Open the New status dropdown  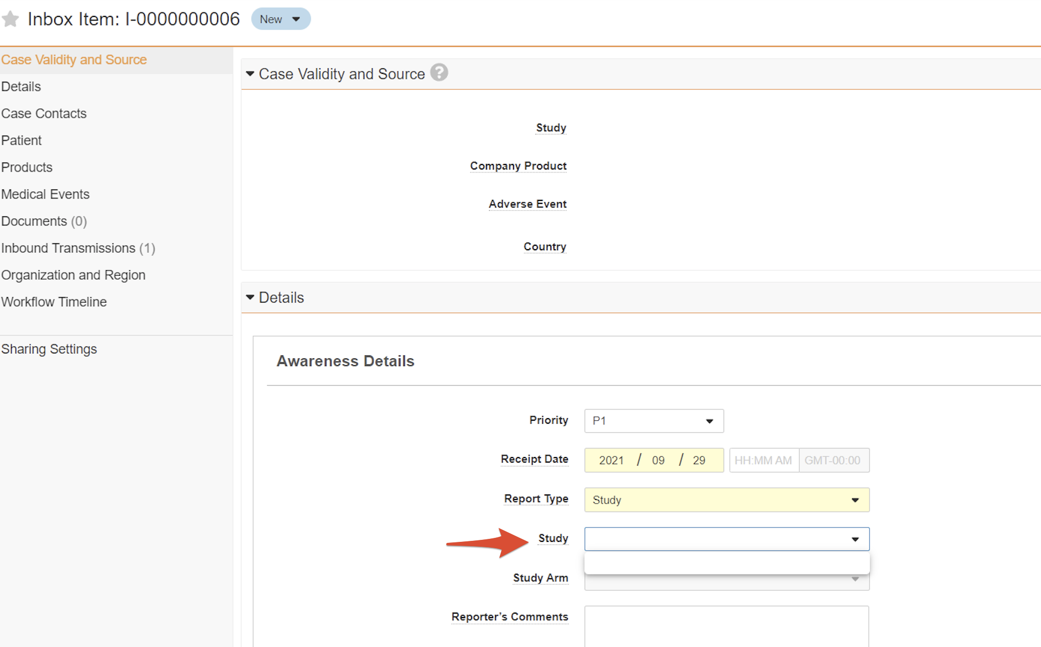(280, 19)
